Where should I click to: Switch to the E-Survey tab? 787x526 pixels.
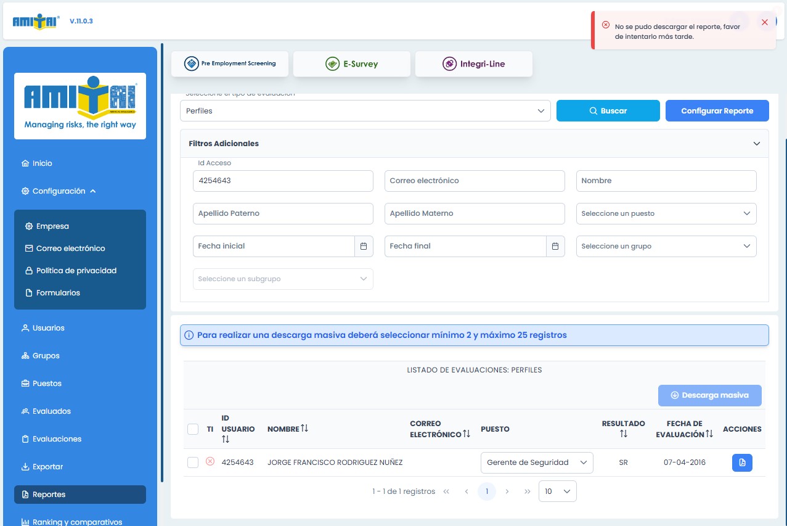[352, 64]
